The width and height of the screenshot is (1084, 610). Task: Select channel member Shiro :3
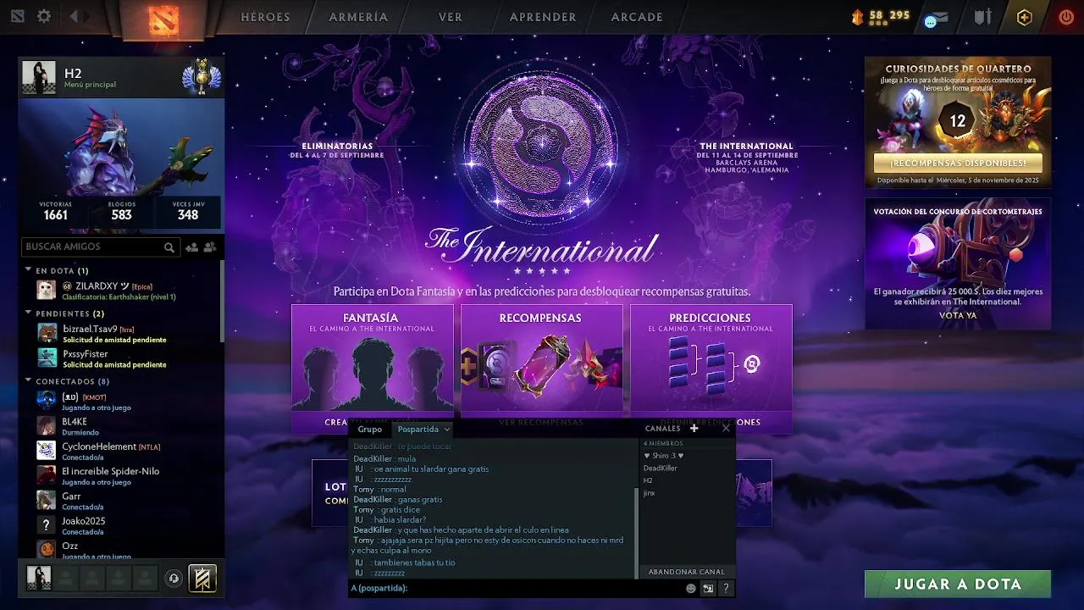[x=663, y=456]
